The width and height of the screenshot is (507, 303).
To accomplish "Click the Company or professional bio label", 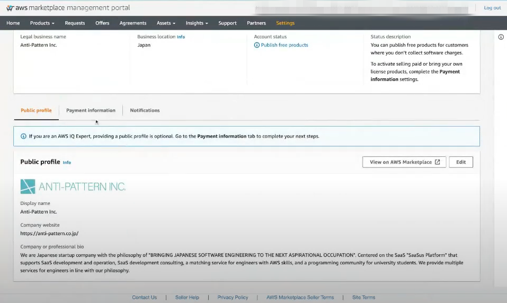I will [x=52, y=246].
